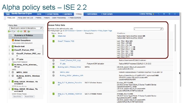Open filter dropdown arrow in Access Policy Sets search
The width and height of the screenshot is (184, 103).
click(135, 29)
